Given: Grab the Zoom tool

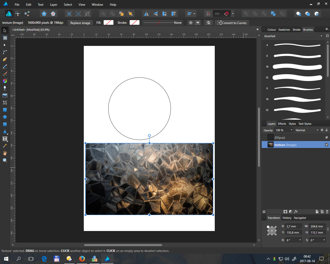Looking at the screenshot, I should pos(4,160).
